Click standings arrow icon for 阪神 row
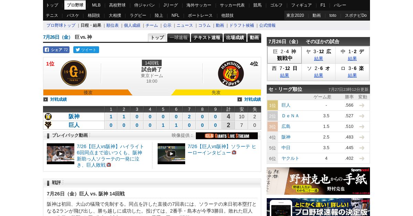This screenshot has width=413, height=216. pos(362,137)
